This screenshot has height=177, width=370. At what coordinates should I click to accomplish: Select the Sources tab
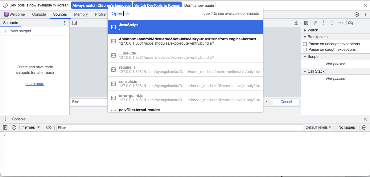tap(60, 14)
